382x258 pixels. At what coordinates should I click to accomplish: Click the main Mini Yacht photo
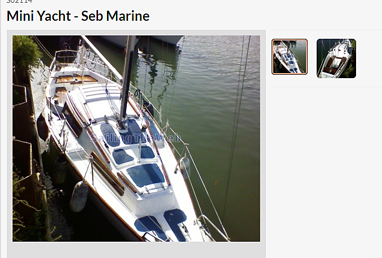pyautogui.click(x=136, y=138)
